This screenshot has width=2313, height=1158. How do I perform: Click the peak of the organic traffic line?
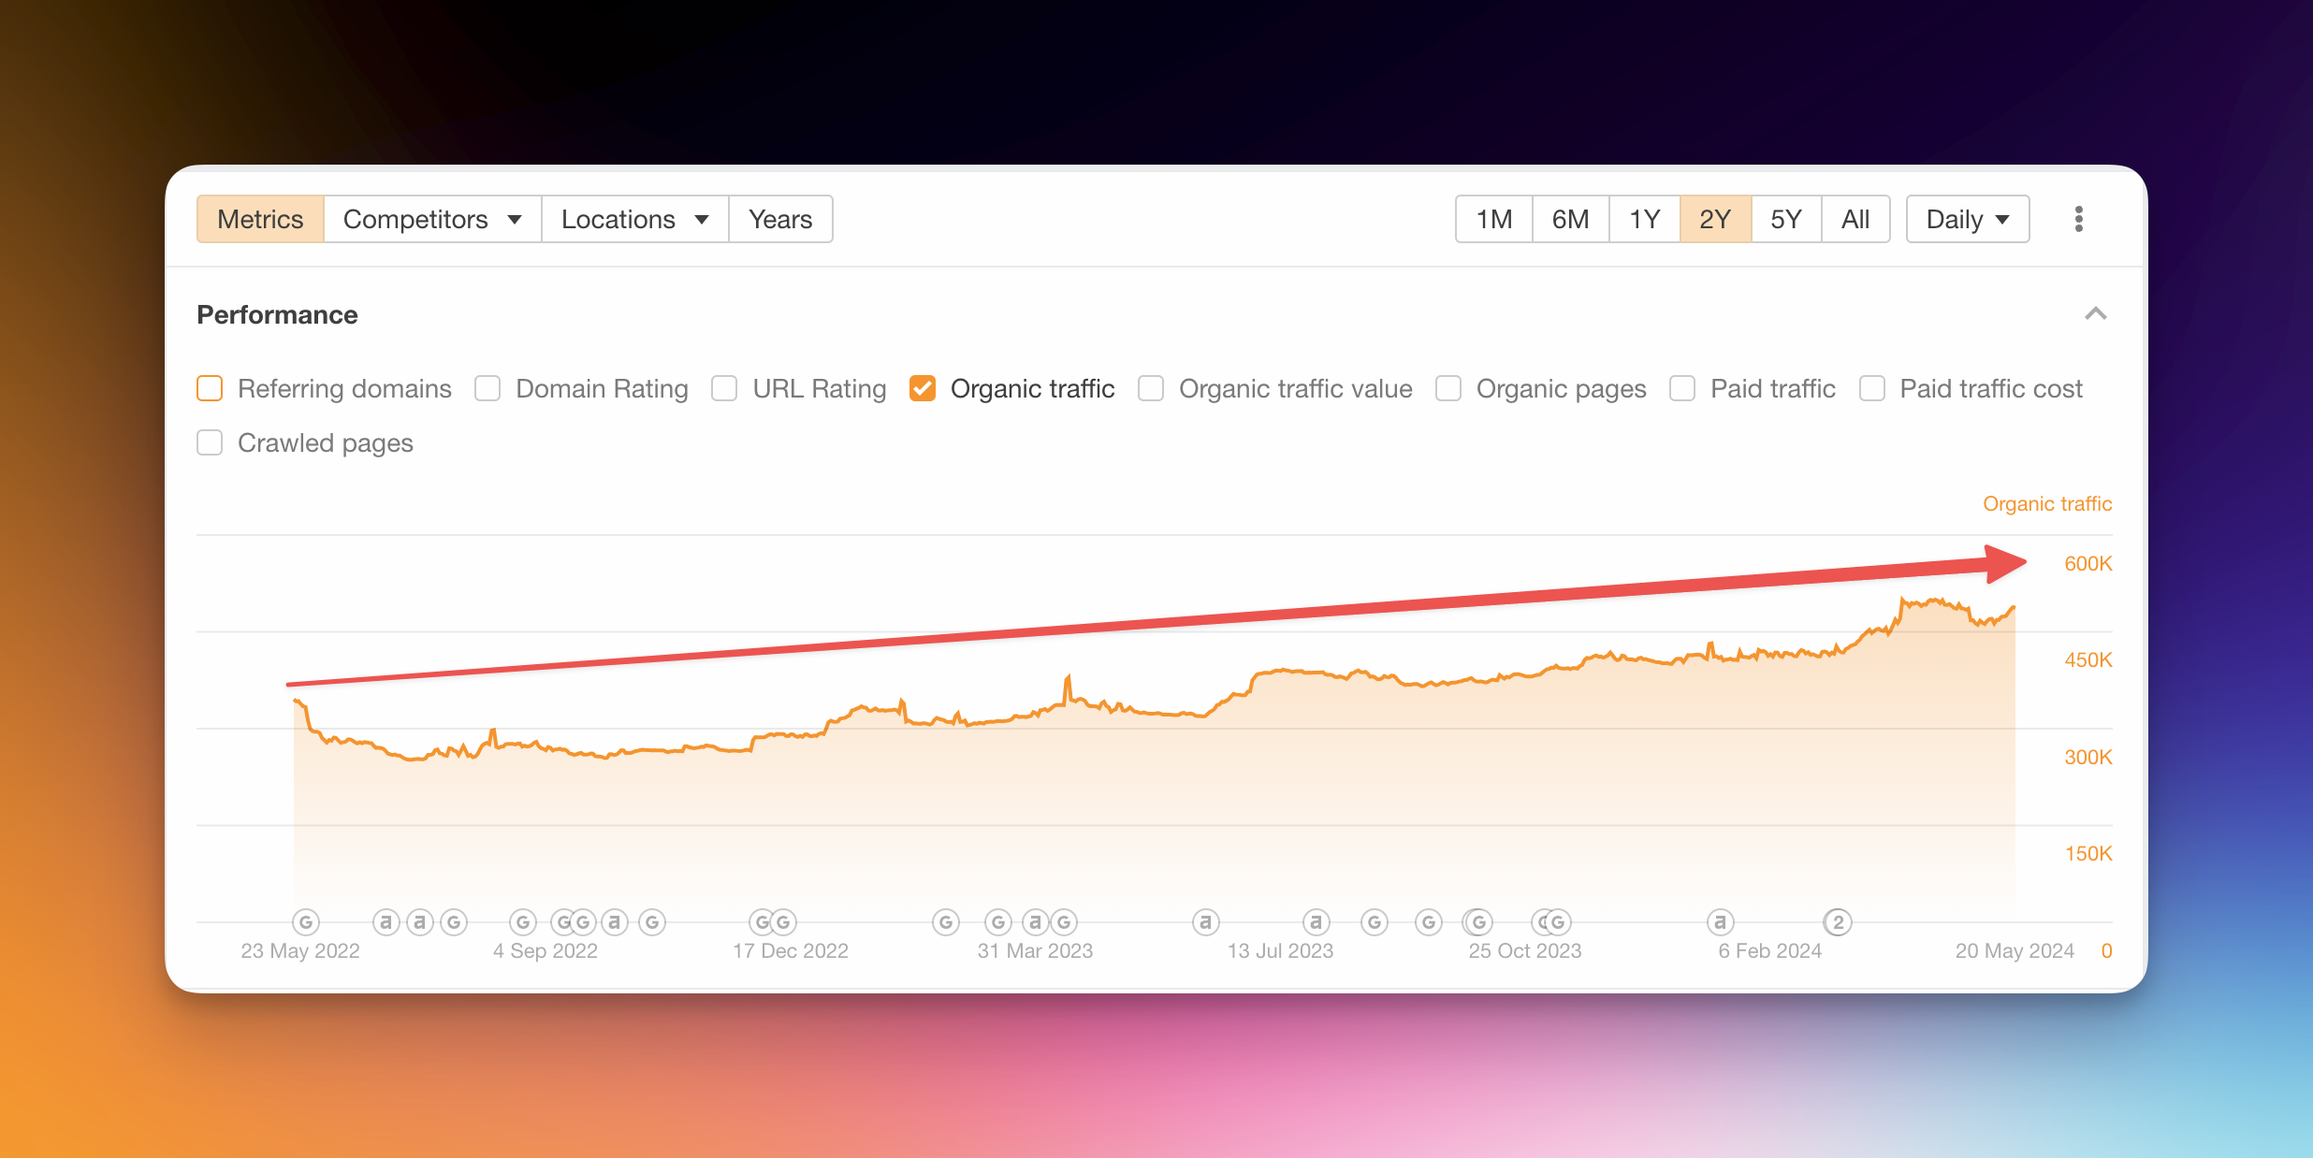(1902, 599)
